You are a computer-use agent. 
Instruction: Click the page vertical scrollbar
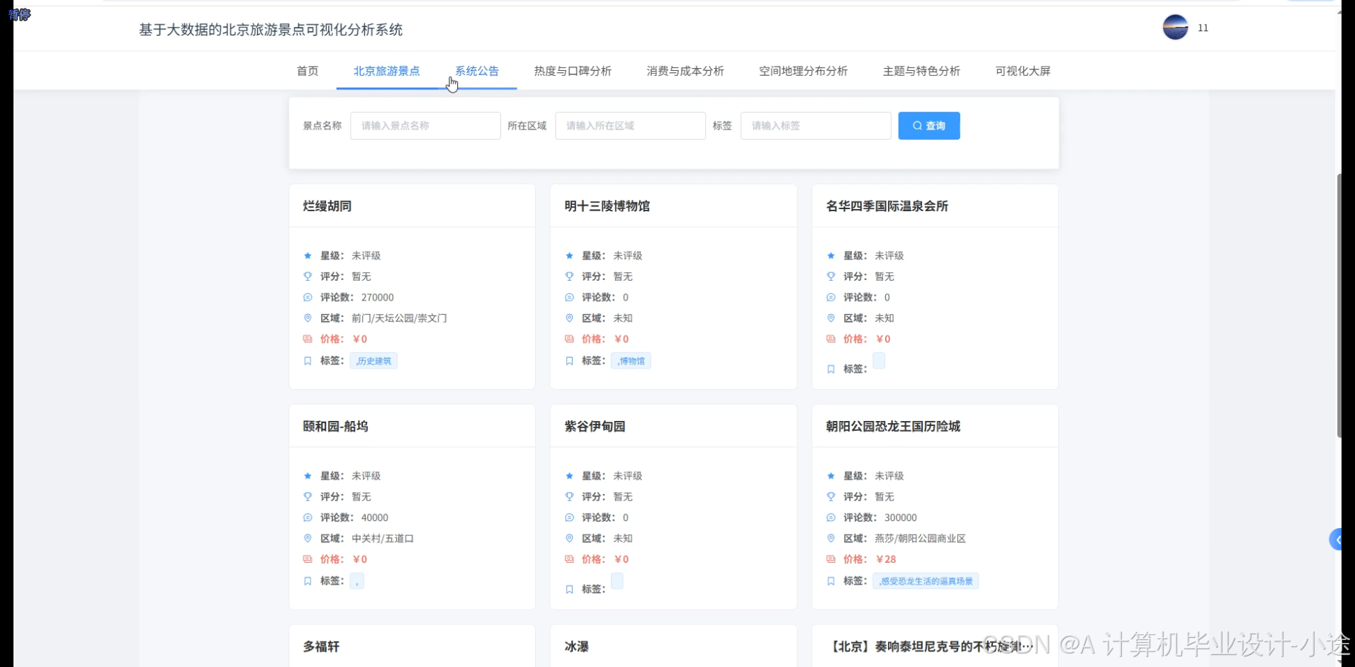(x=1339, y=305)
